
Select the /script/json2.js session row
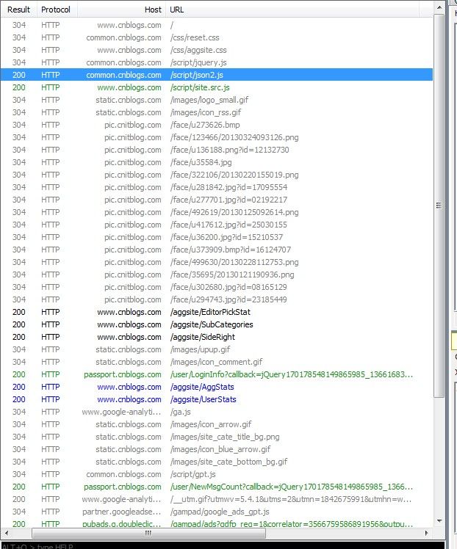(x=217, y=75)
